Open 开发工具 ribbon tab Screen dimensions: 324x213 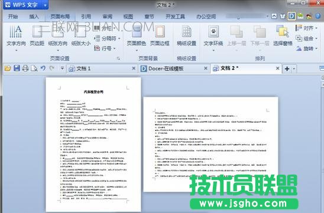pos(175,17)
